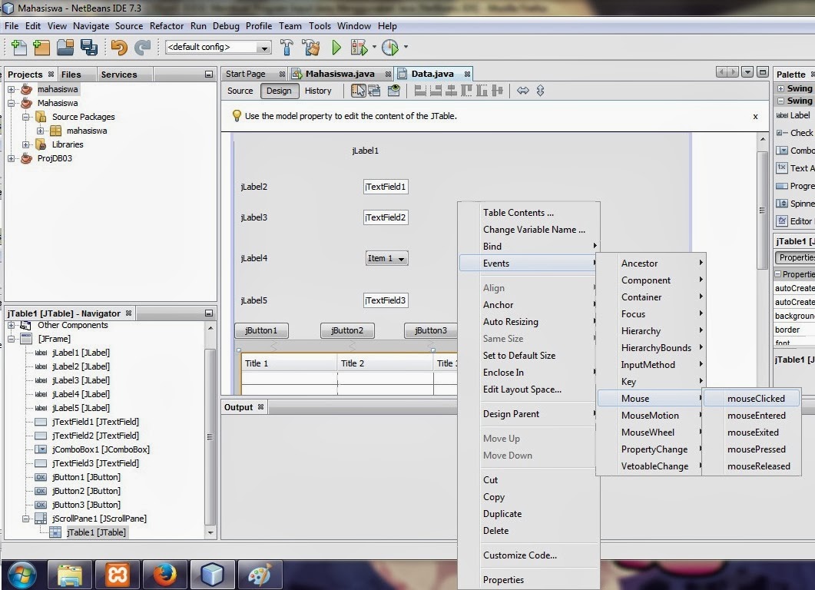The height and width of the screenshot is (590, 815).
Task: Click the Clean and Build broom icon
Action: click(310, 47)
